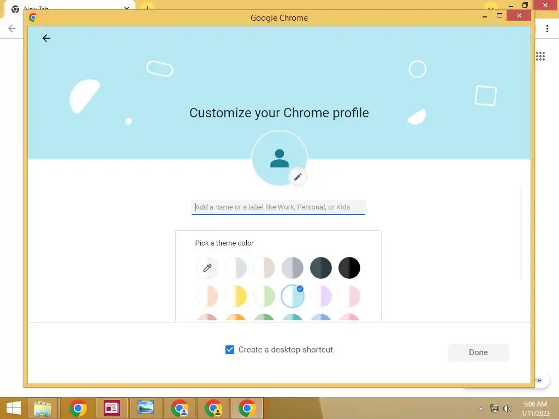Select the warm beige theme color
Image resolution: width=559 pixels, height=419 pixels.
(x=264, y=267)
